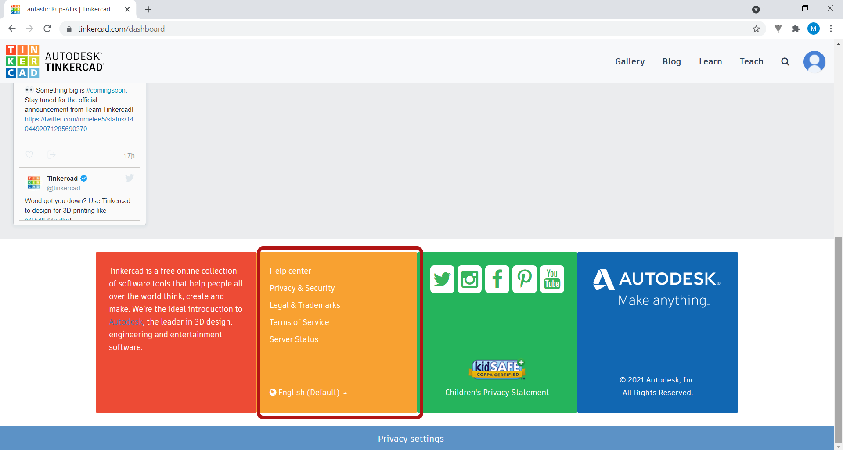This screenshot has width=843, height=450.
Task: Open the Gallery menu item
Action: click(630, 62)
